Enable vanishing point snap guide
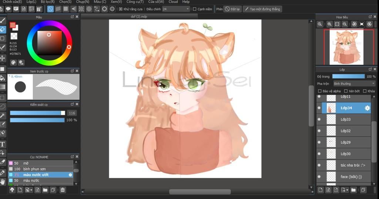The image size is (379, 199). pyautogui.click(x=74, y=9)
